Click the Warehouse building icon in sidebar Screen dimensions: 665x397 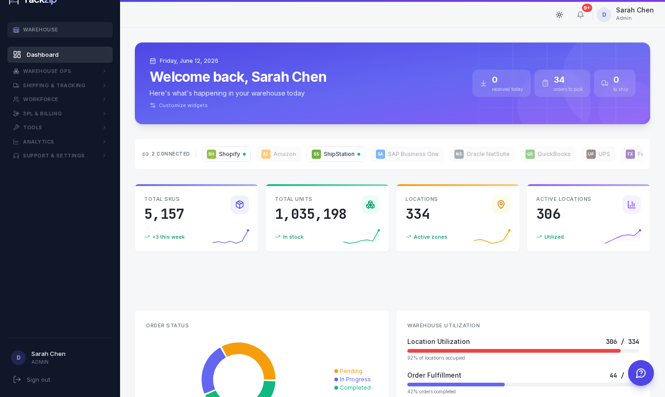pyautogui.click(x=16, y=30)
